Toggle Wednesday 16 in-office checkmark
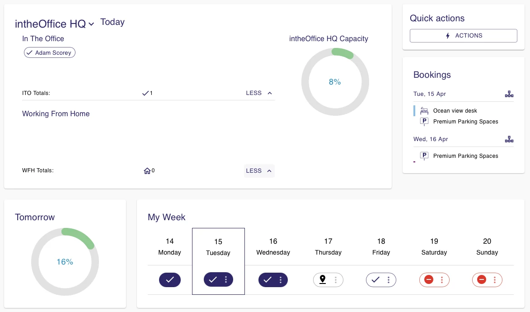 point(267,280)
